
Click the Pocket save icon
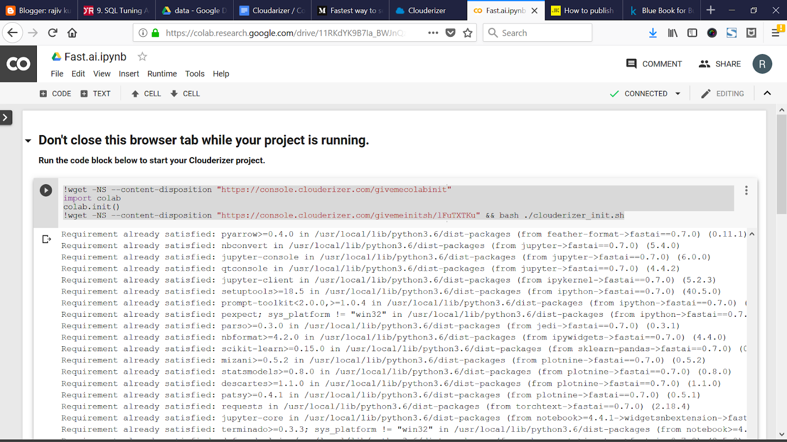click(x=450, y=33)
